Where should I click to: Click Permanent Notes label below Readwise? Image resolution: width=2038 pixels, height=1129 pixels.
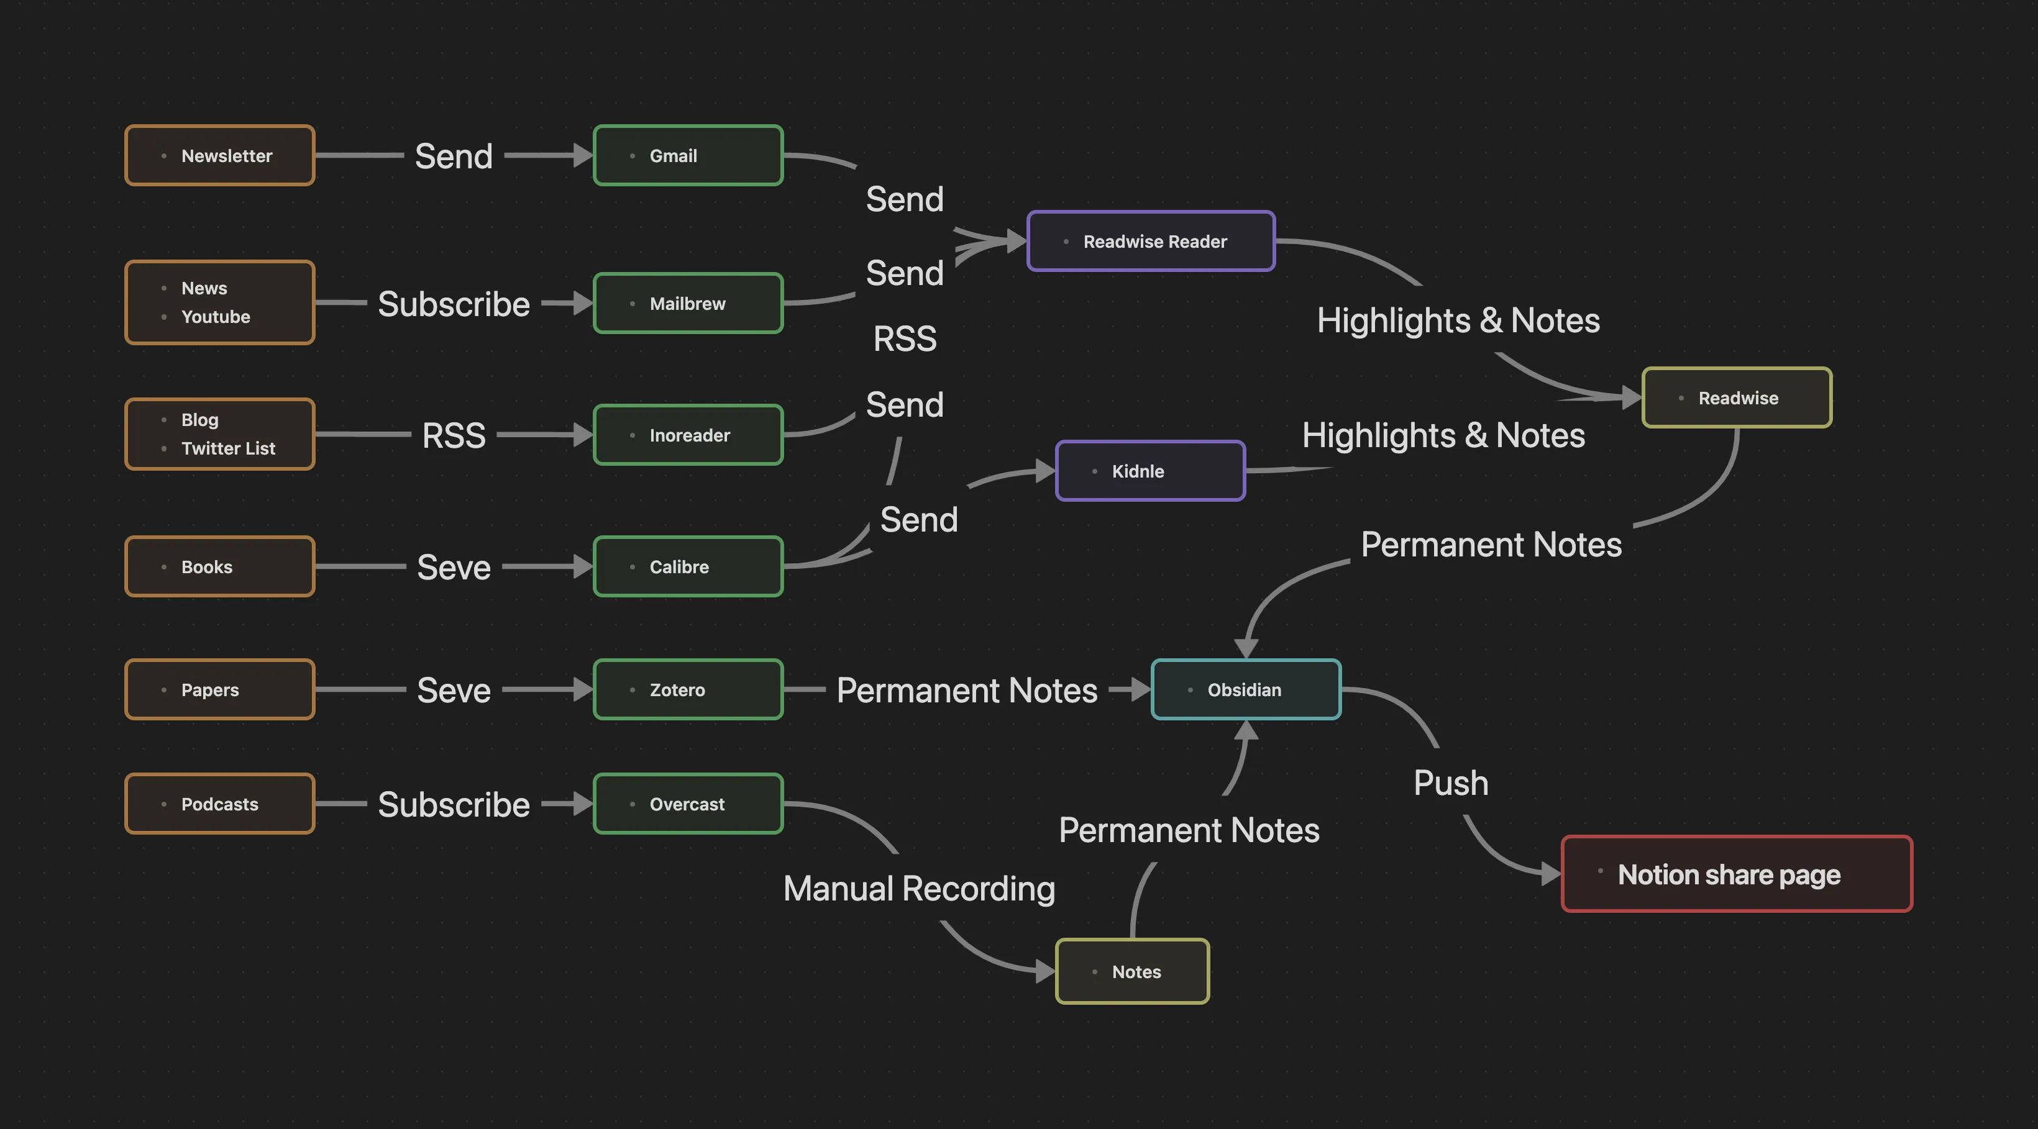pos(1491,545)
